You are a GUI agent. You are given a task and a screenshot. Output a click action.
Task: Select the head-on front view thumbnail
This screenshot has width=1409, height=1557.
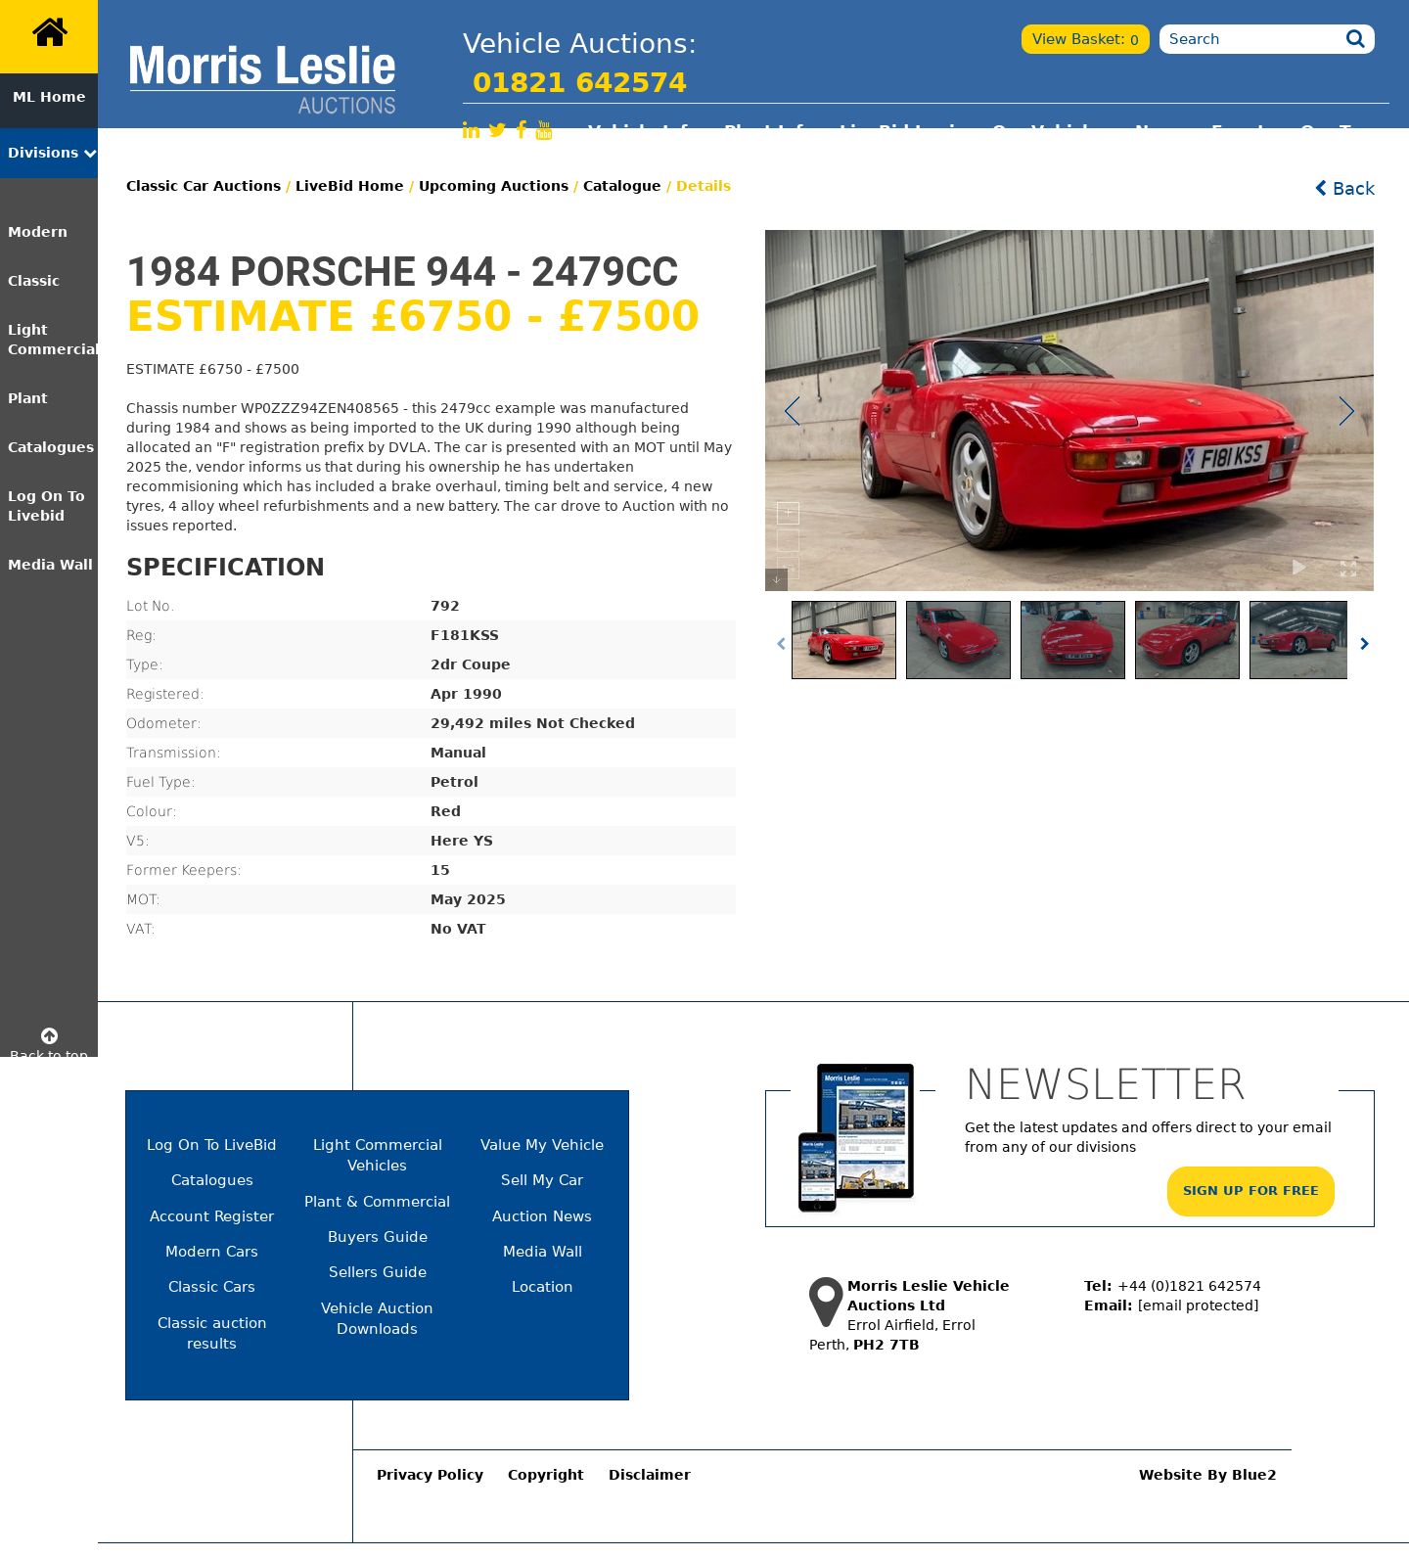point(1072,640)
